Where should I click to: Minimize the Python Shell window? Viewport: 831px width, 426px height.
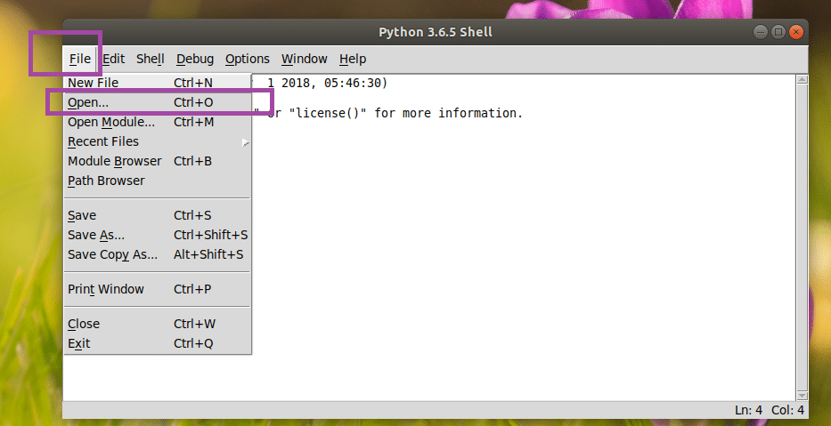point(761,32)
